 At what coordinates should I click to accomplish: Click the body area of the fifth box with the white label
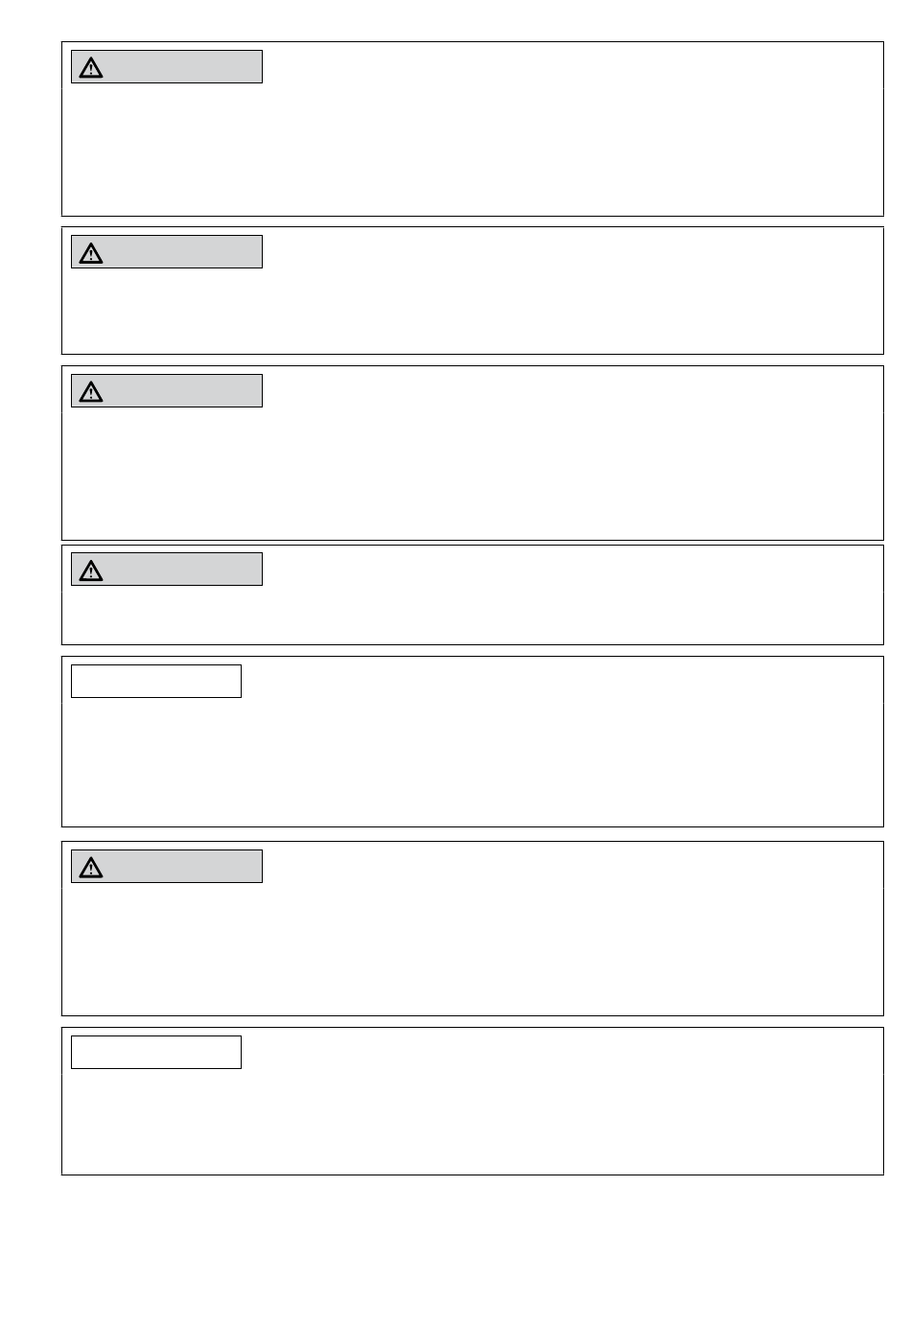(473, 761)
